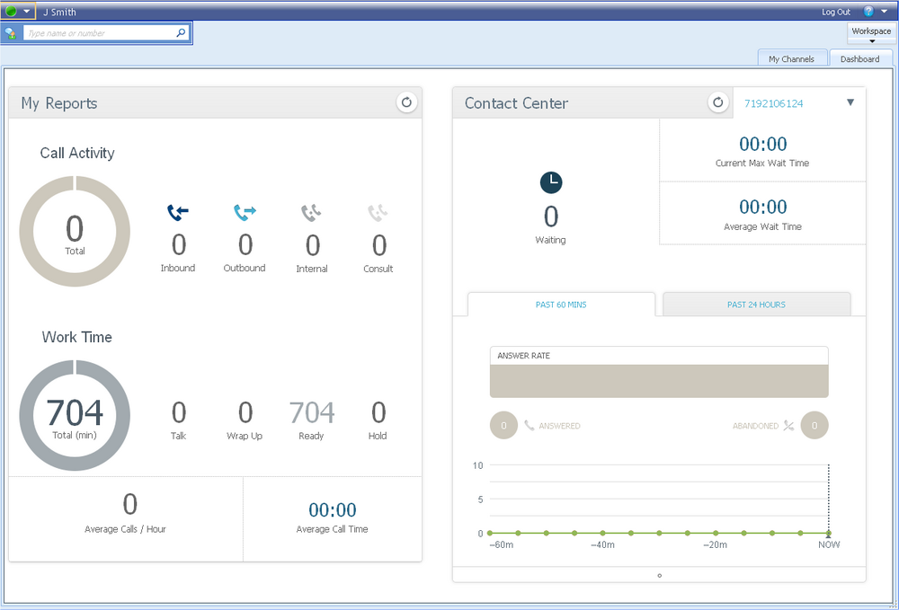Open the 7192106124 queue dropdown
This screenshot has width=899, height=610.
(850, 102)
